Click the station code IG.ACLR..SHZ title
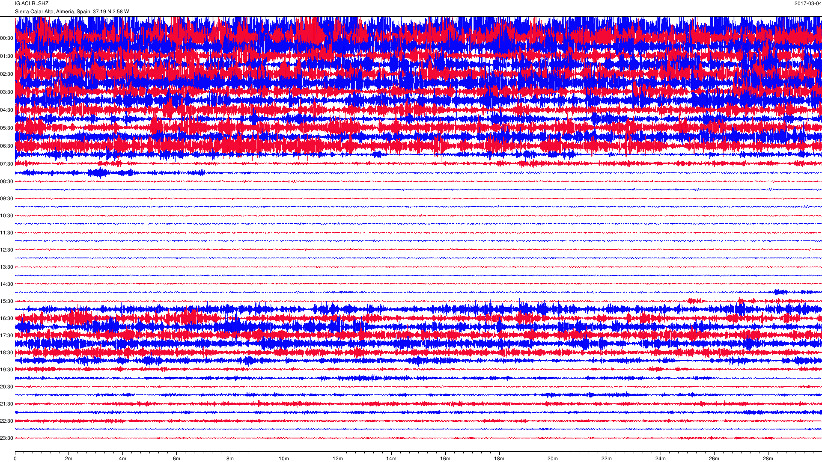This screenshot has width=822, height=462. pyautogui.click(x=32, y=3)
